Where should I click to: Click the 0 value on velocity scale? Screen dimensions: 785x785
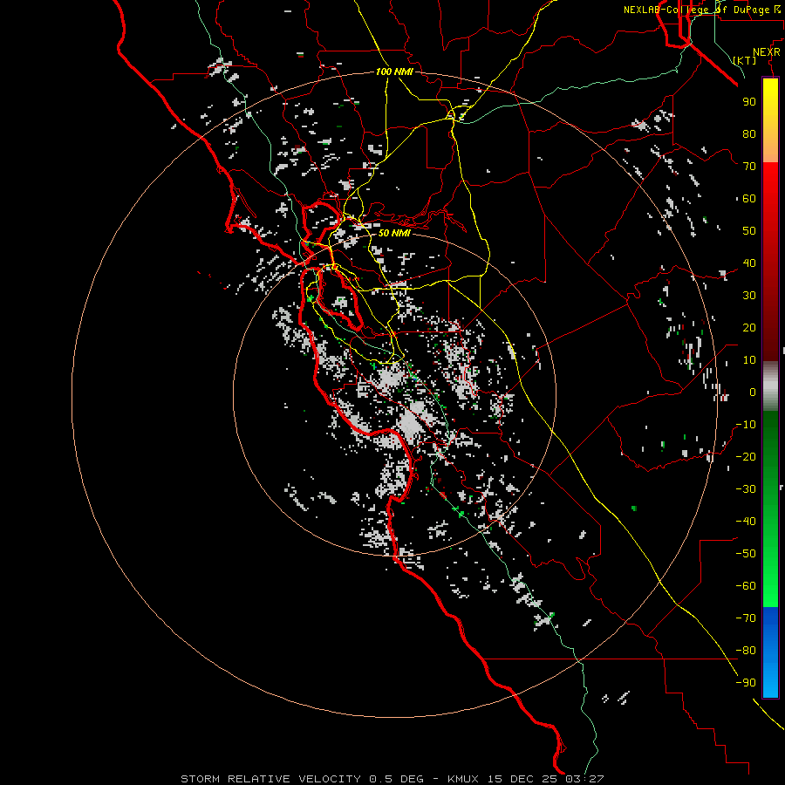752,392
